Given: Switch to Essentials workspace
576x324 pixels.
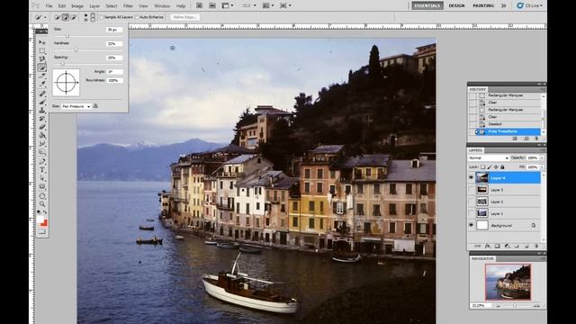Looking at the screenshot, I should tap(427, 6).
